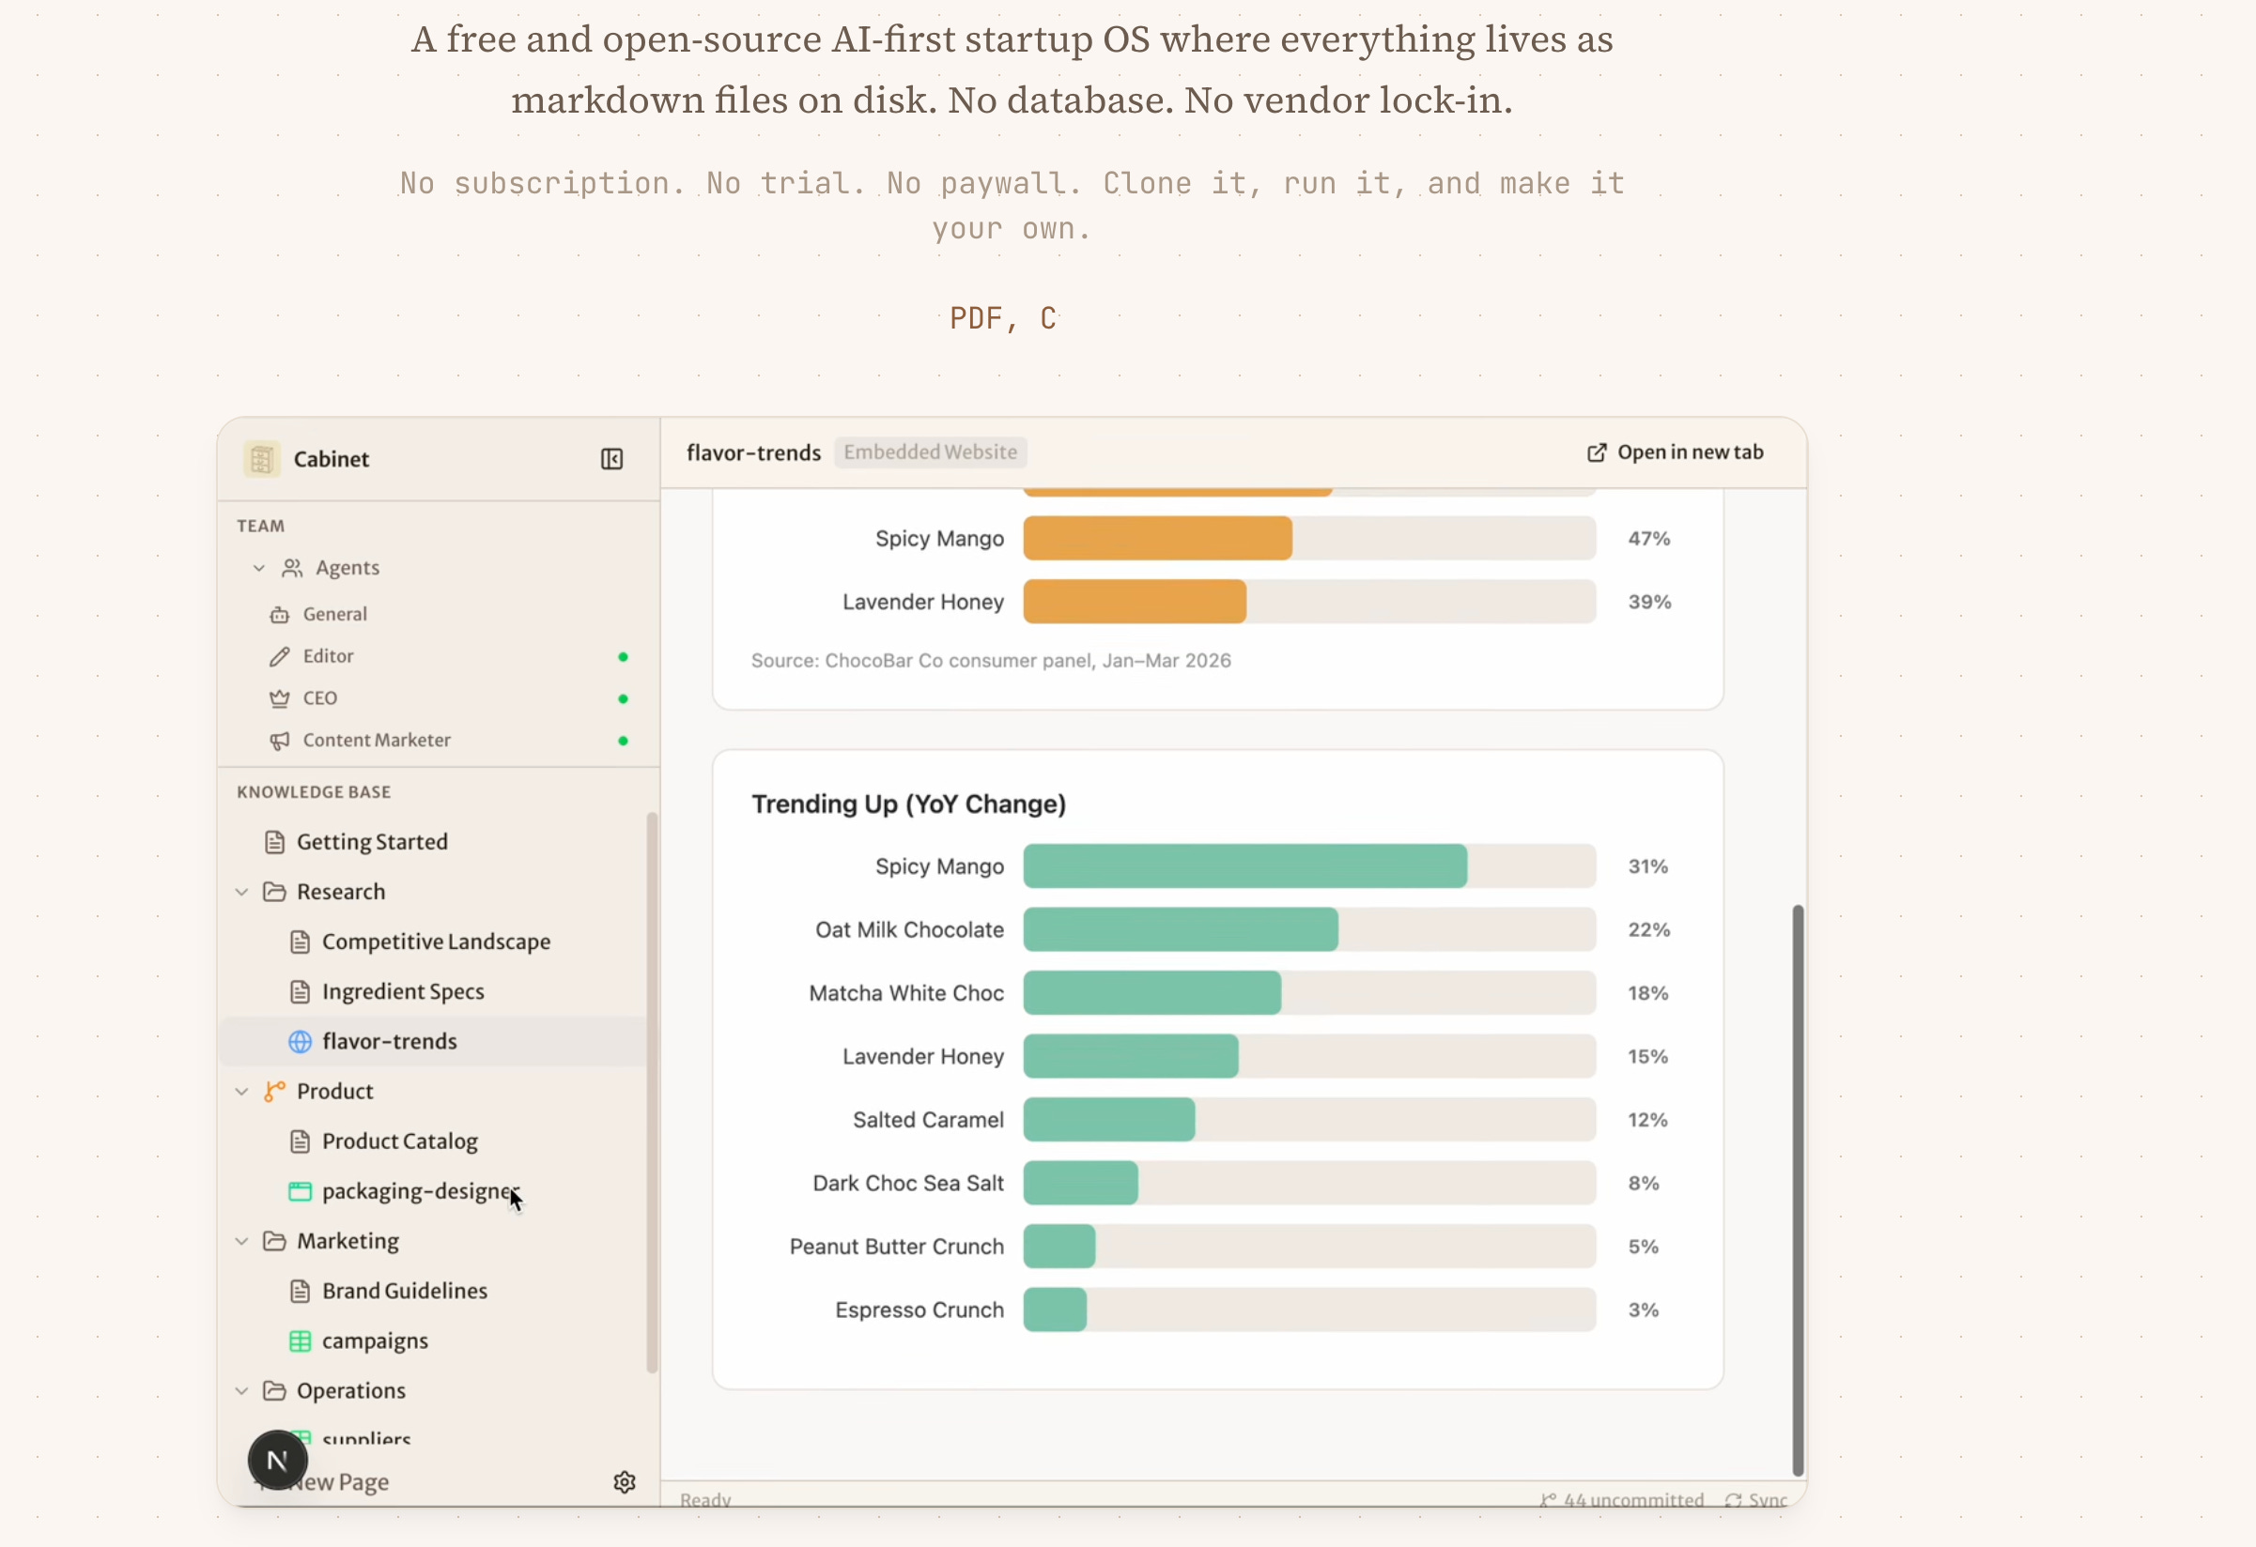The height and width of the screenshot is (1547, 2256).
Task: Open the Competitive Landscape page
Action: click(x=436, y=942)
